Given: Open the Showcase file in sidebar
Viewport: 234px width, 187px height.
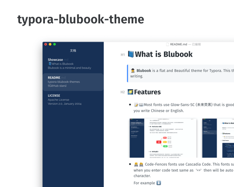Looking at the screenshot, I should point(73,64).
